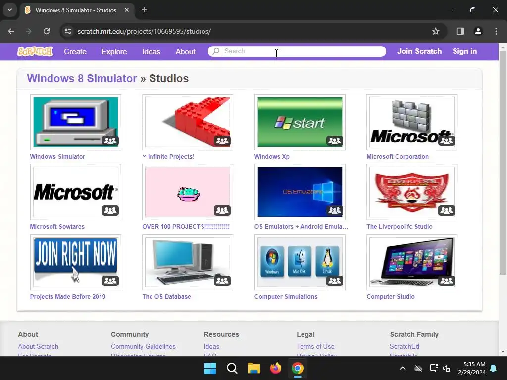Open Terms of Use footer link
The image size is (507, 380).
tap(315, 346)
